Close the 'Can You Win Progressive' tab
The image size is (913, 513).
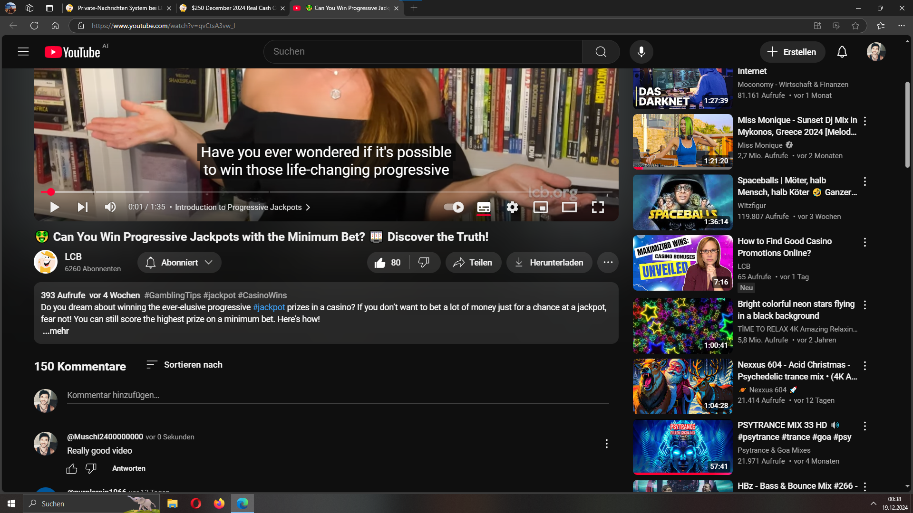[396, 8]
